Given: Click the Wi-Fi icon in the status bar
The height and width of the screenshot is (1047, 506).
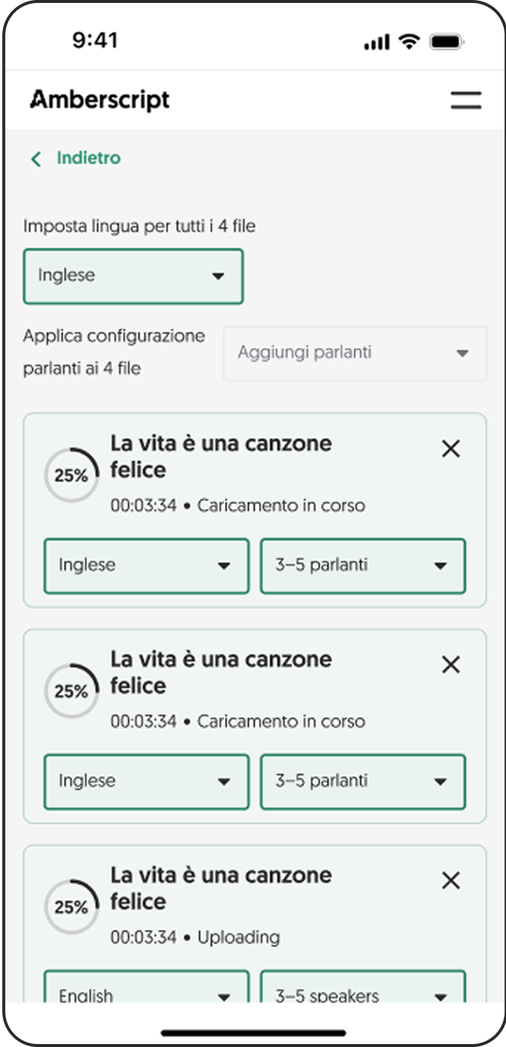Looking at the screenshot, I should pyautogui.click(x=408, y=41).
